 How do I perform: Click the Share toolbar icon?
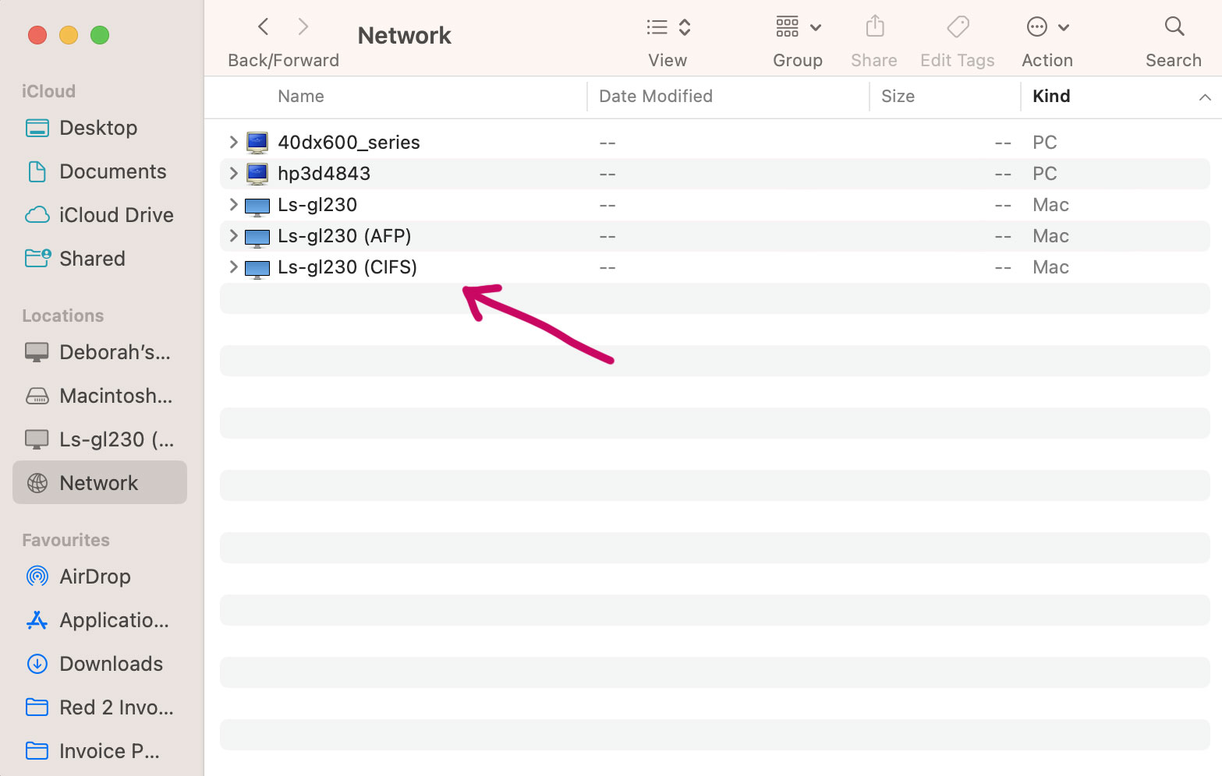pos(874,27)
